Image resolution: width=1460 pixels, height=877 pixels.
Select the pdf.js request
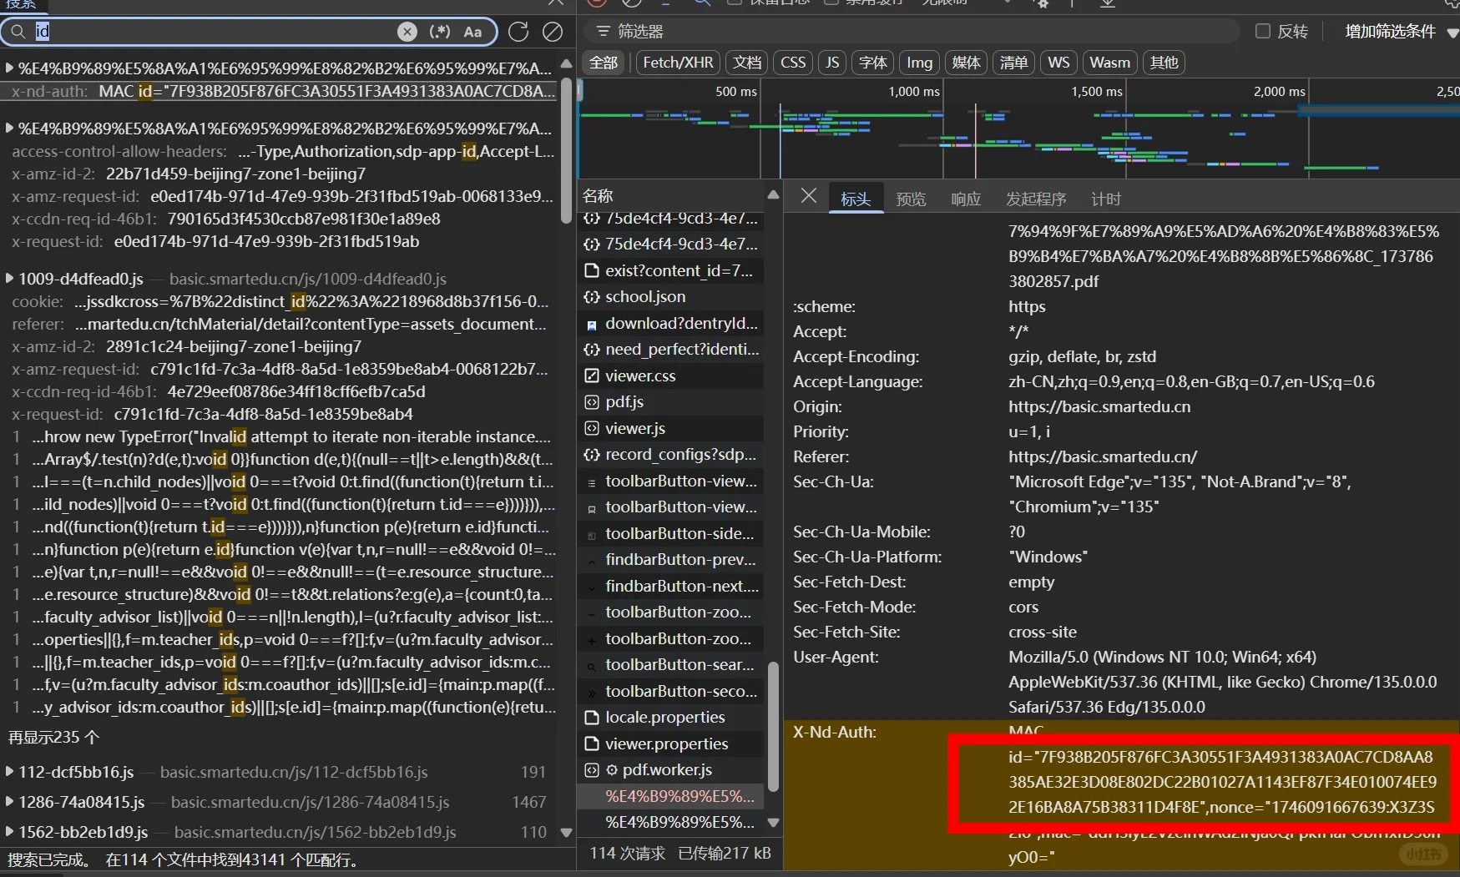672,402
